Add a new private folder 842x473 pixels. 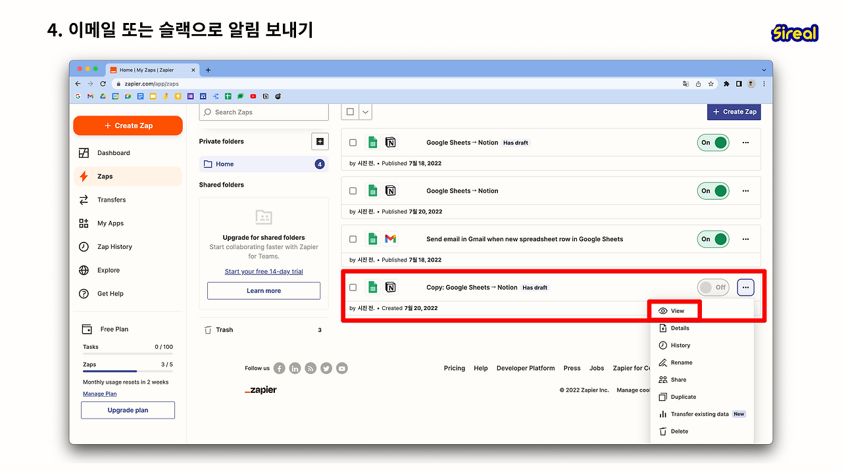coord(320,141)
